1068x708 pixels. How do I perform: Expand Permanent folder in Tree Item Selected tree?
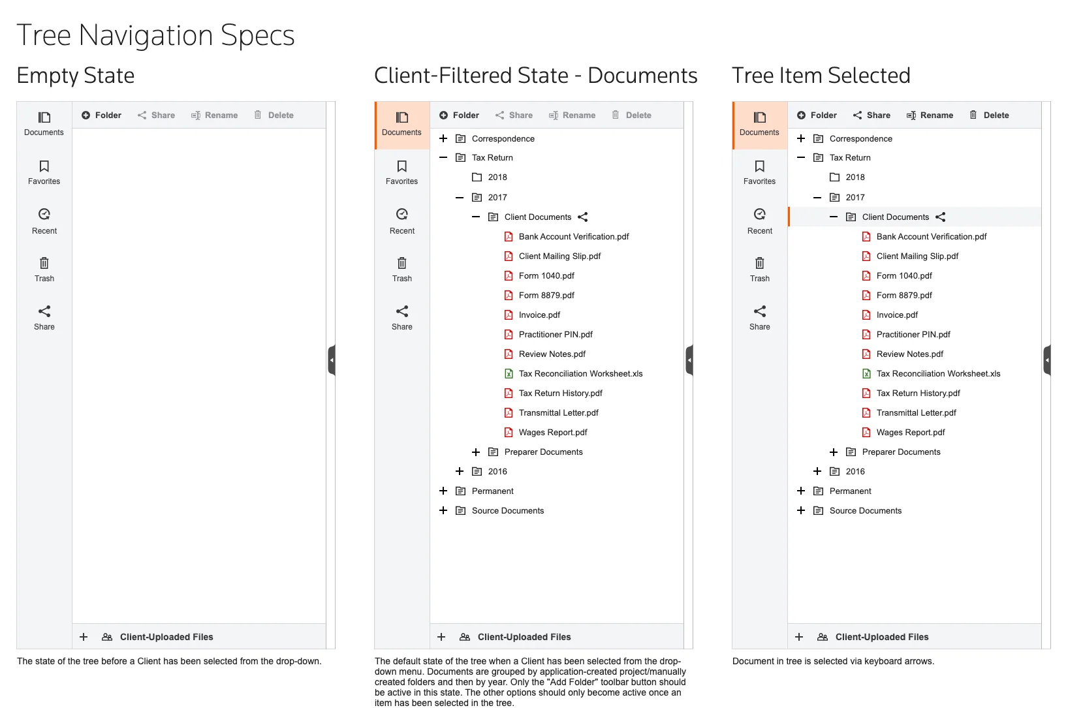[801, 491]
